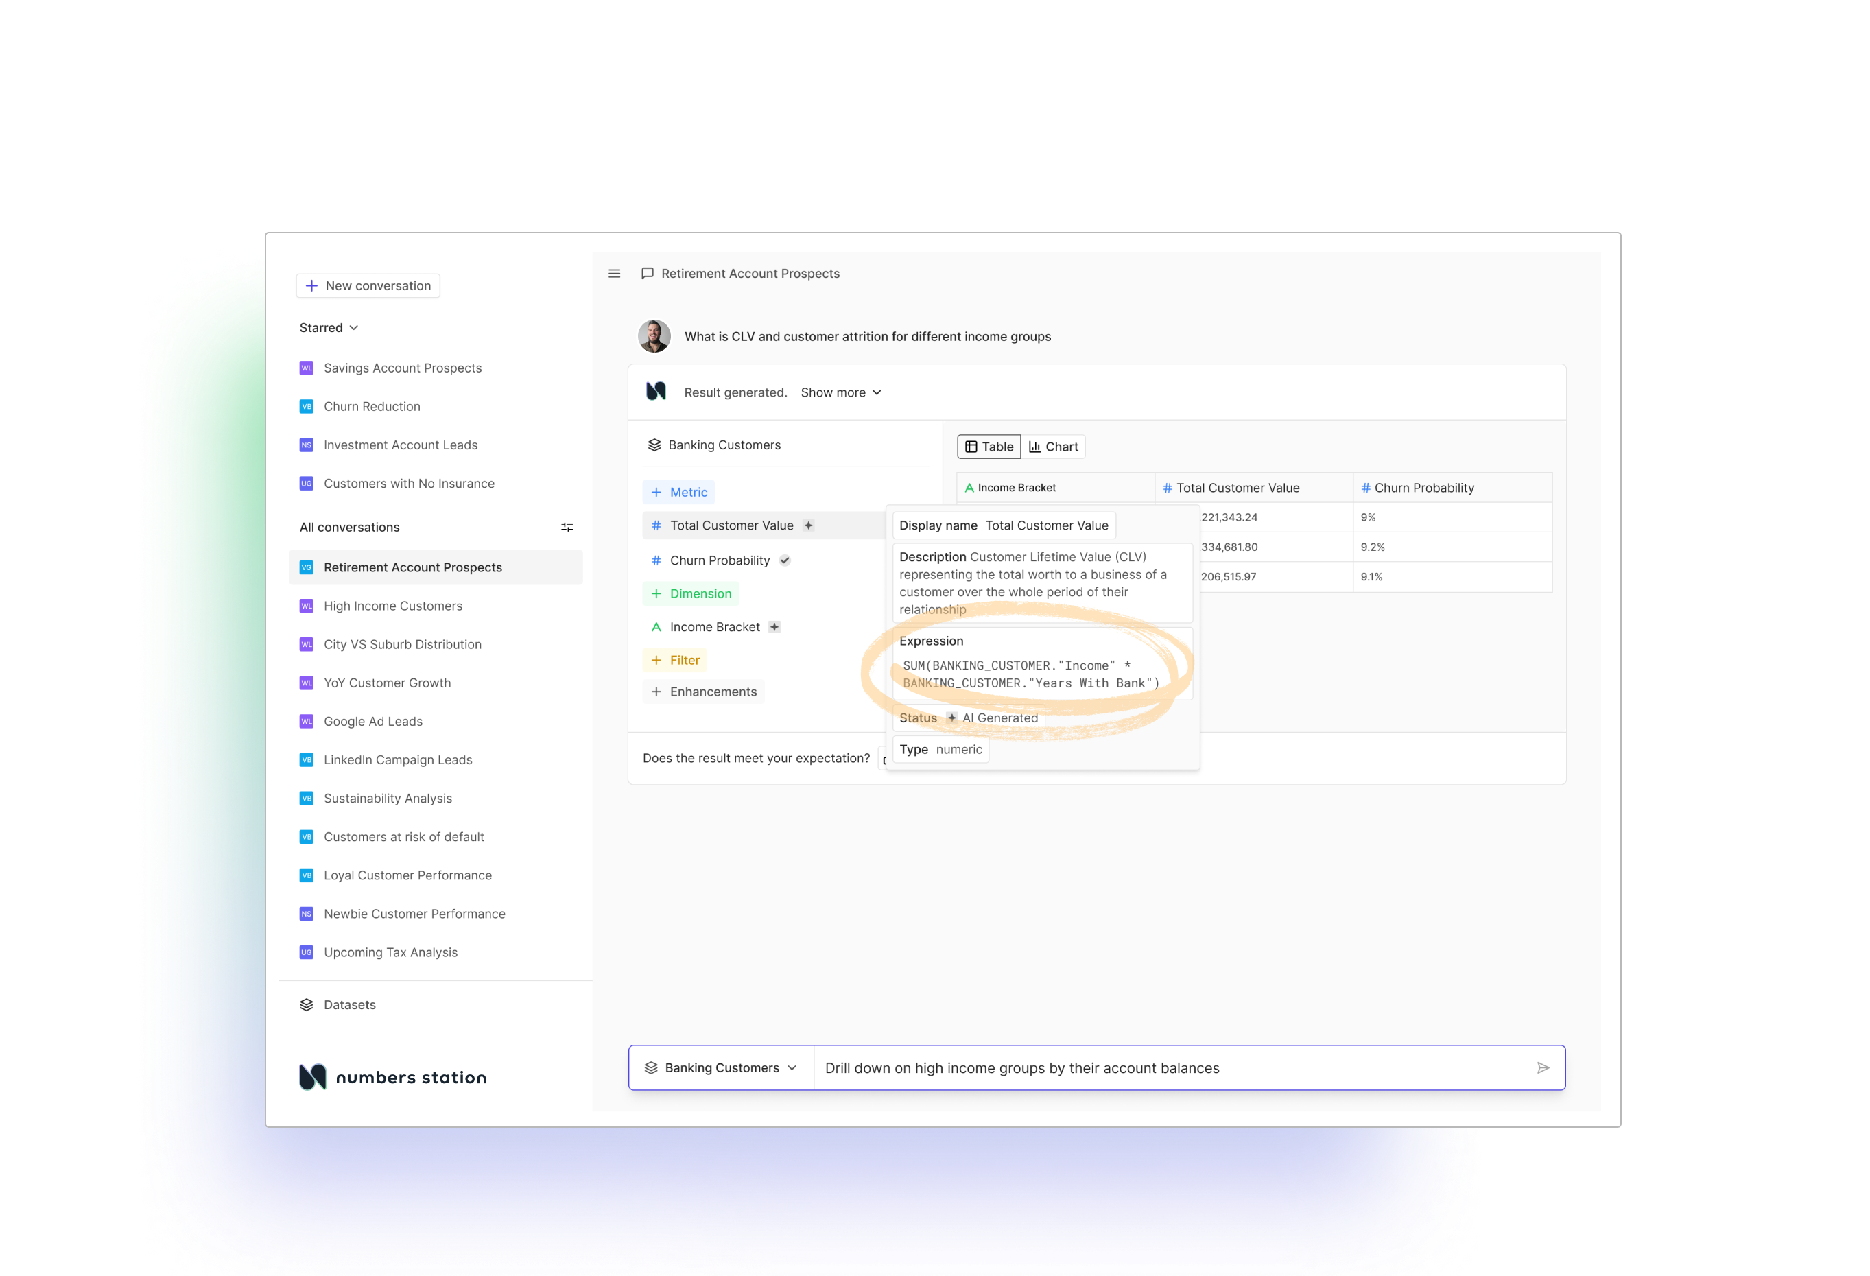The image size is (1870, 1276).
Task: Click the user avatar photo
Action: [654, 336]
